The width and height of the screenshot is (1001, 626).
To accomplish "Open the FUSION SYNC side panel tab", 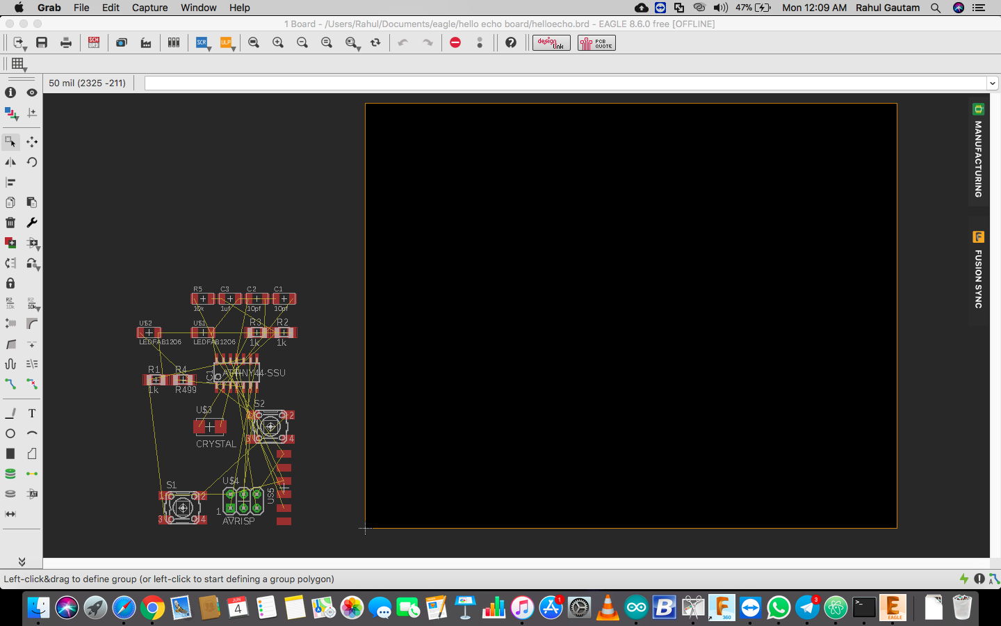I will tap(978, 271).
